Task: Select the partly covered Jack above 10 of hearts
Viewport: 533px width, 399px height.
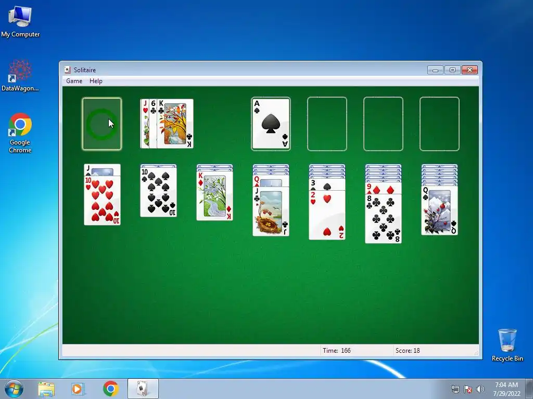Action: pyautogui.click(x=103, y=170)
